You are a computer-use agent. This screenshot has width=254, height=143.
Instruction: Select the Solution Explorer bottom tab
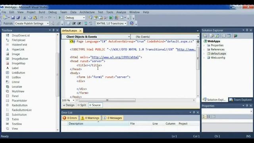click(214, 100)
